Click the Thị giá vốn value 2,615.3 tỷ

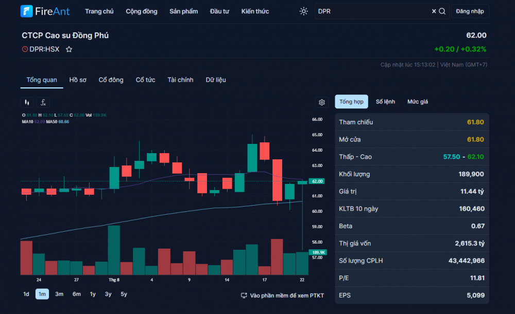pos(469,244)
